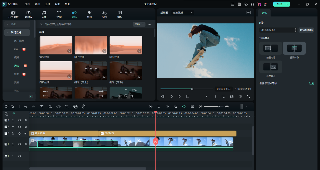Hide video track 2 with eye icon
Image resolution: width=320 pixels, height=170 pixels.
point(26,133)
